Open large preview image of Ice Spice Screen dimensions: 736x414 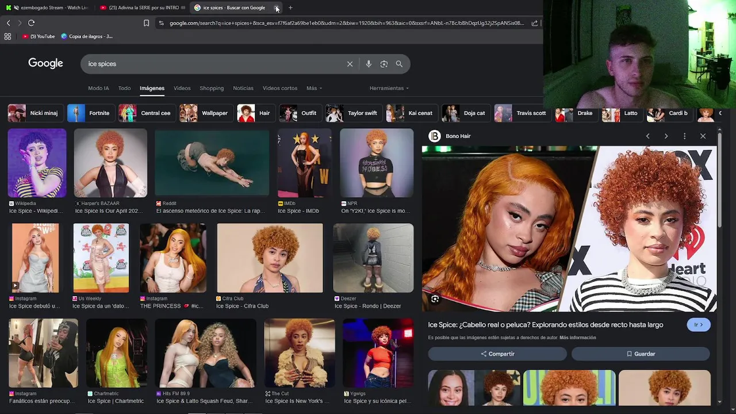(x=569, y=229)
